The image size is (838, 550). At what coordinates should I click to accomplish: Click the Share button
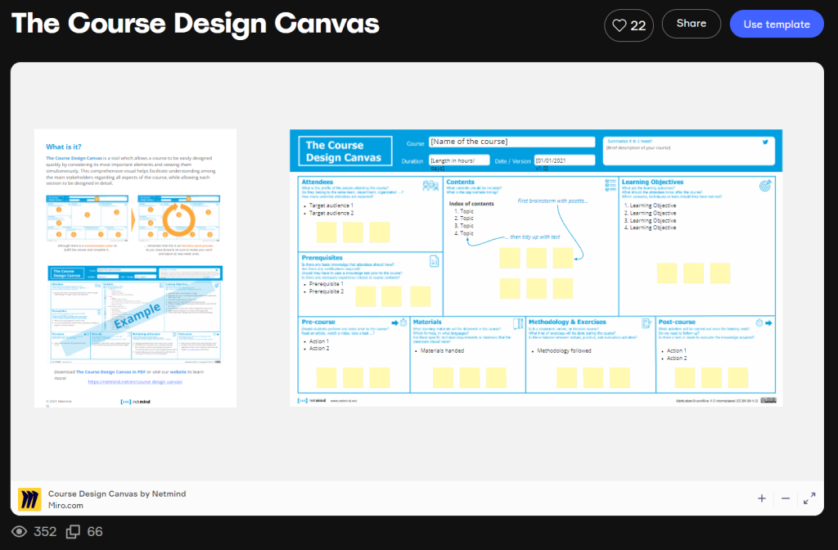tap(691, 24)
